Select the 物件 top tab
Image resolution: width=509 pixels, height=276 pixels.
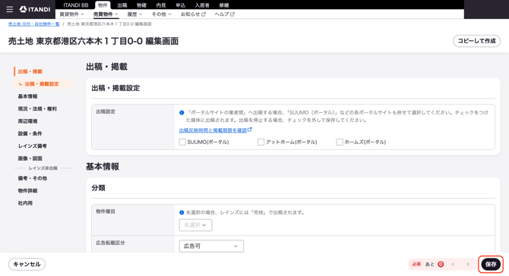tap(103, 5)
